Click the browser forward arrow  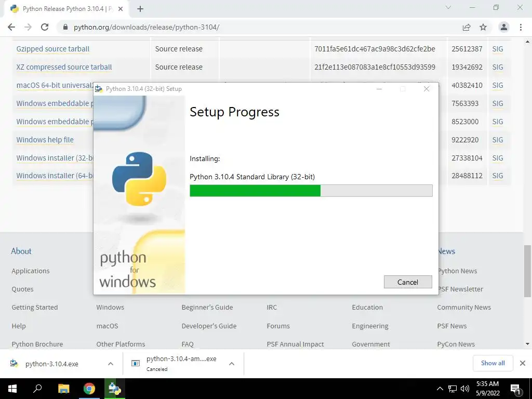(x=28, y=27)
